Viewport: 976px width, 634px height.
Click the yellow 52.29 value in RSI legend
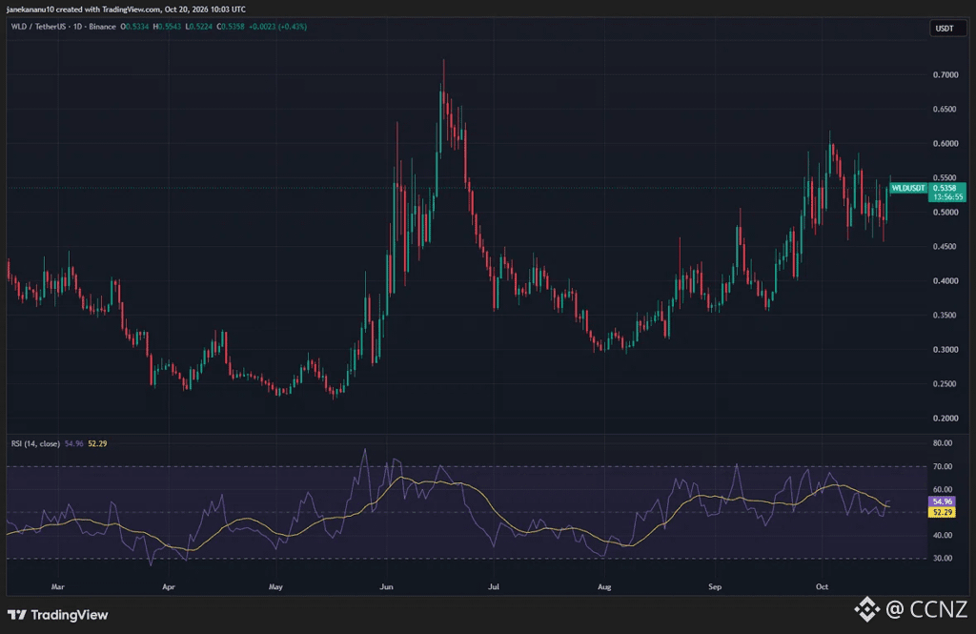click(x=97, y=443)
